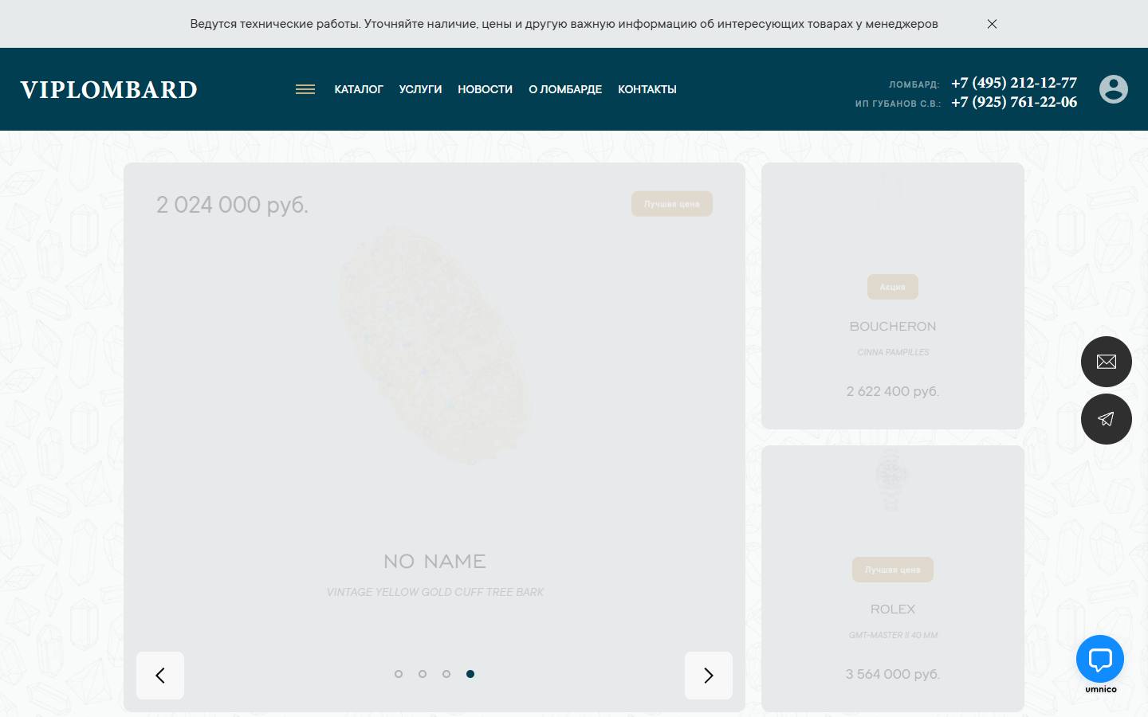
Task: Select the fourth active slider dot
Action: [x=470, y=674]
